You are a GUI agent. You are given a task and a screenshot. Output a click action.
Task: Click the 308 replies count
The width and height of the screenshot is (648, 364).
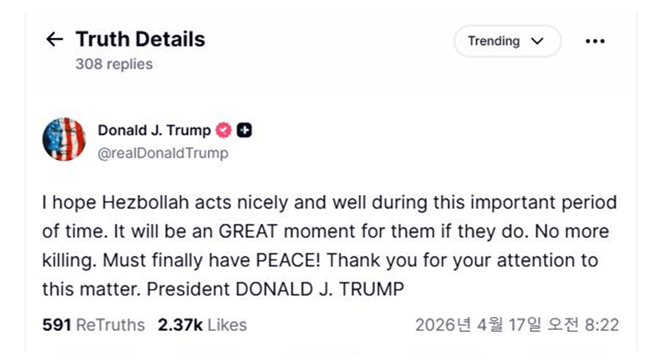pos(114,64)
